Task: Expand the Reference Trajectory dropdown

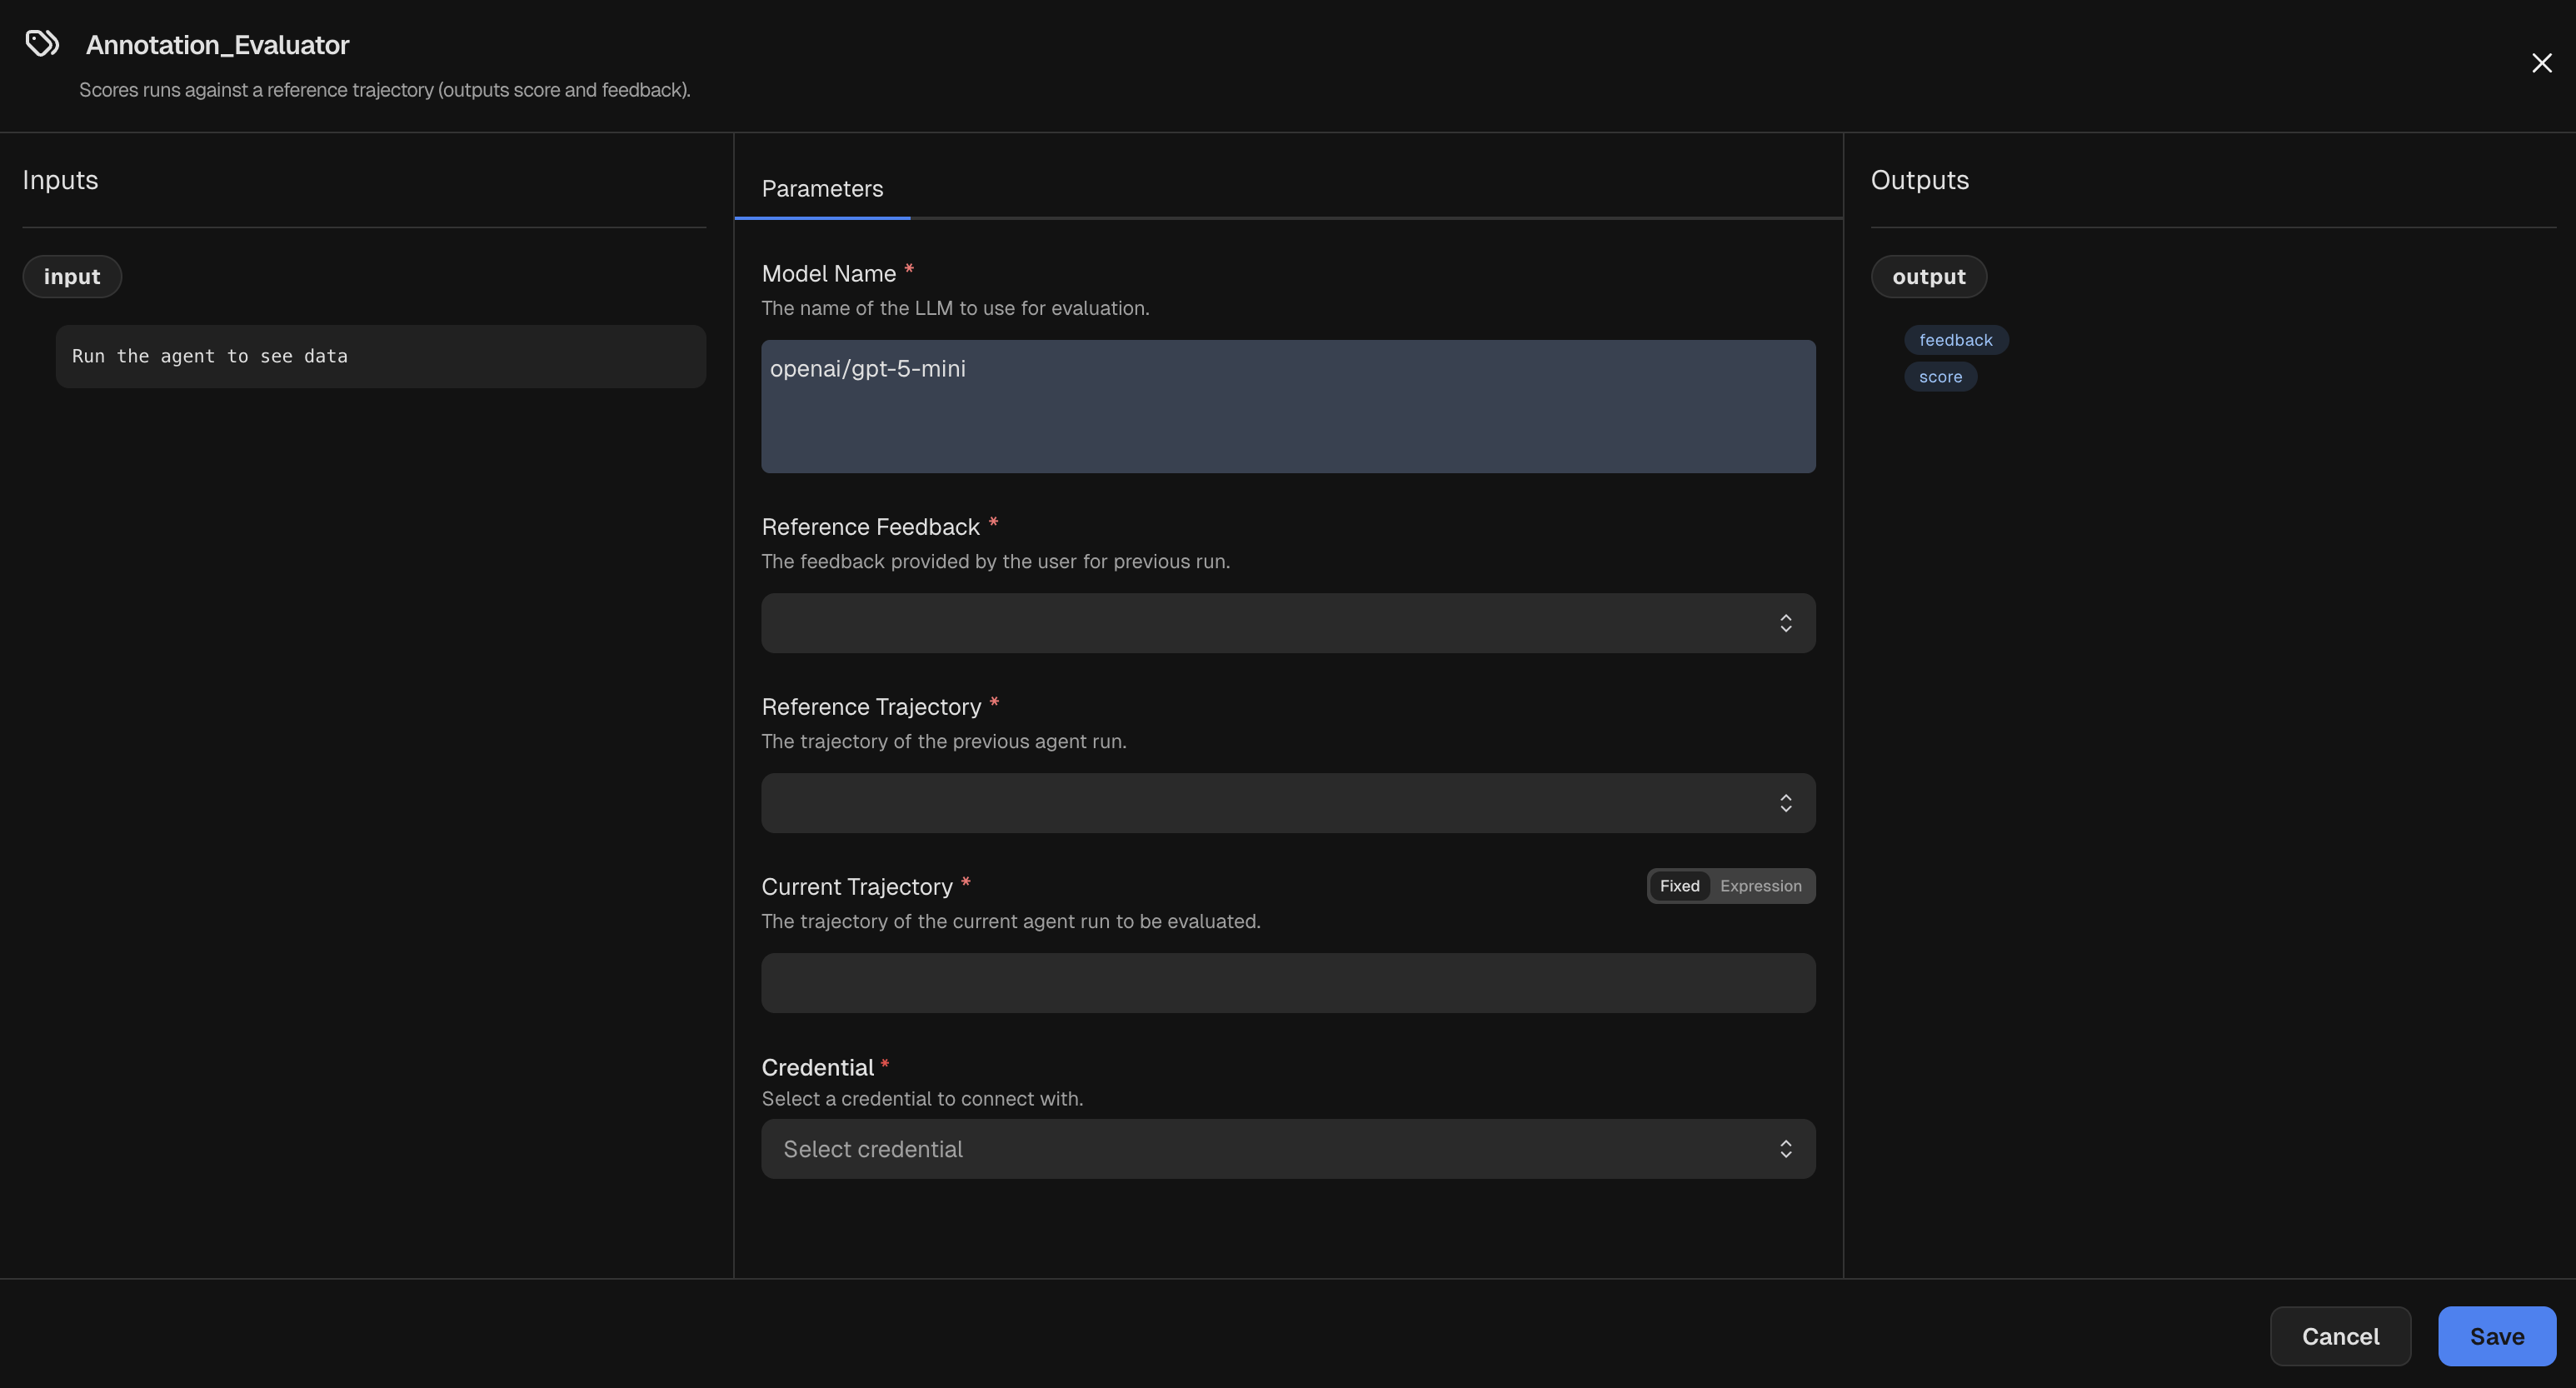Action: [x=1288, y=803]
